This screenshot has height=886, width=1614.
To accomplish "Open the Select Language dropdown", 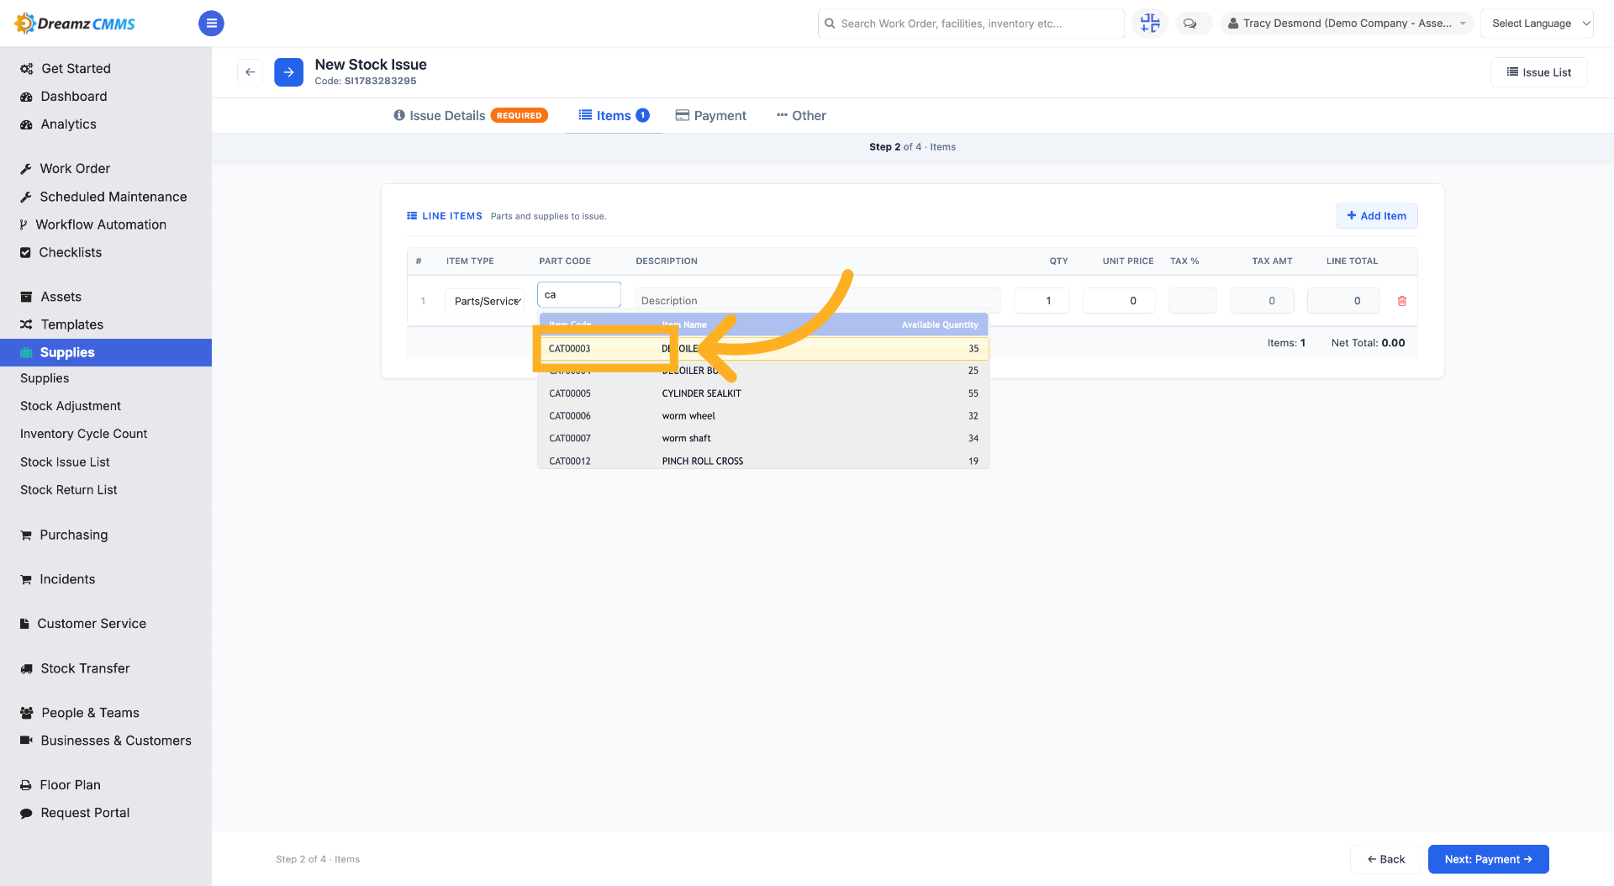I will [1537, 24].
